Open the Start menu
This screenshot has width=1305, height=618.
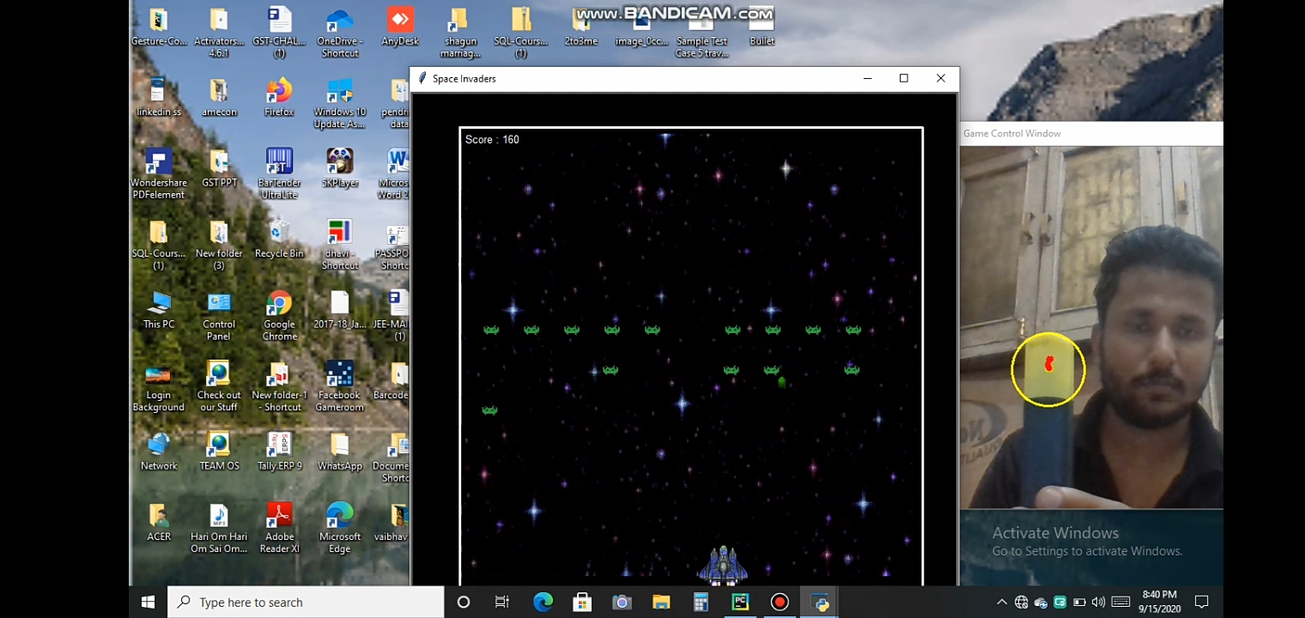[147, 602]
